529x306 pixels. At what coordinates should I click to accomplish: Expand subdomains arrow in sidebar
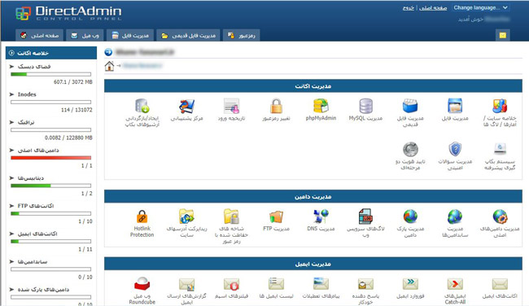click(12, 261)
